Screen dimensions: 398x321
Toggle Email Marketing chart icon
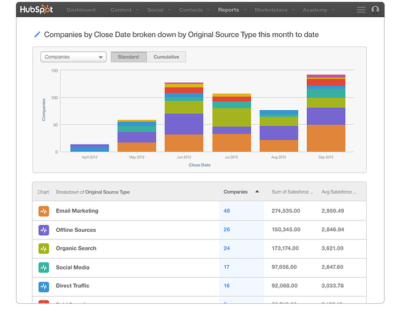(x=43, y=211)
